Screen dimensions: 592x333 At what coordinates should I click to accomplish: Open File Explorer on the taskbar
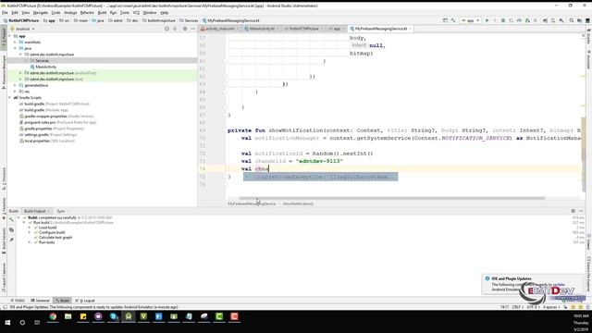pos(68,316)
